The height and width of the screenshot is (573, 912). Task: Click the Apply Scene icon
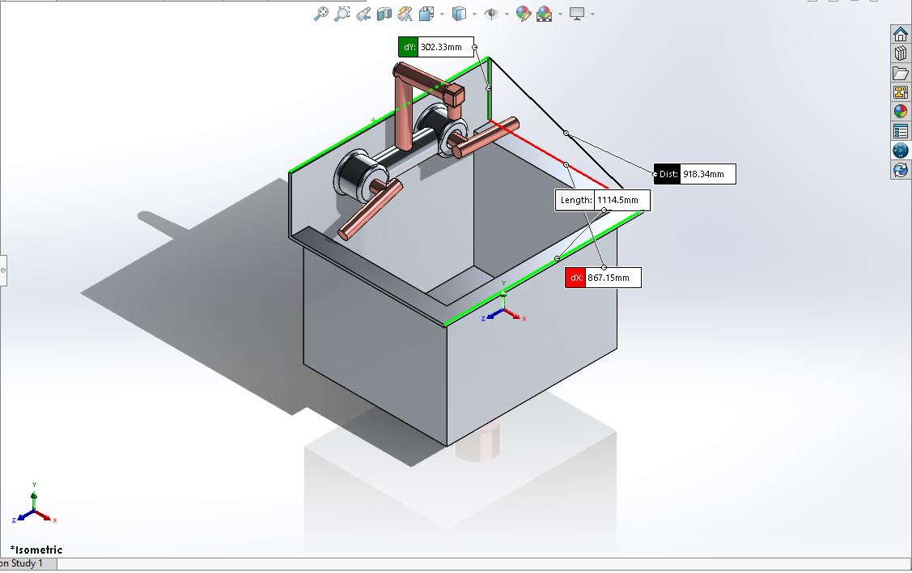pyautogui.click(x=545, y=14)
